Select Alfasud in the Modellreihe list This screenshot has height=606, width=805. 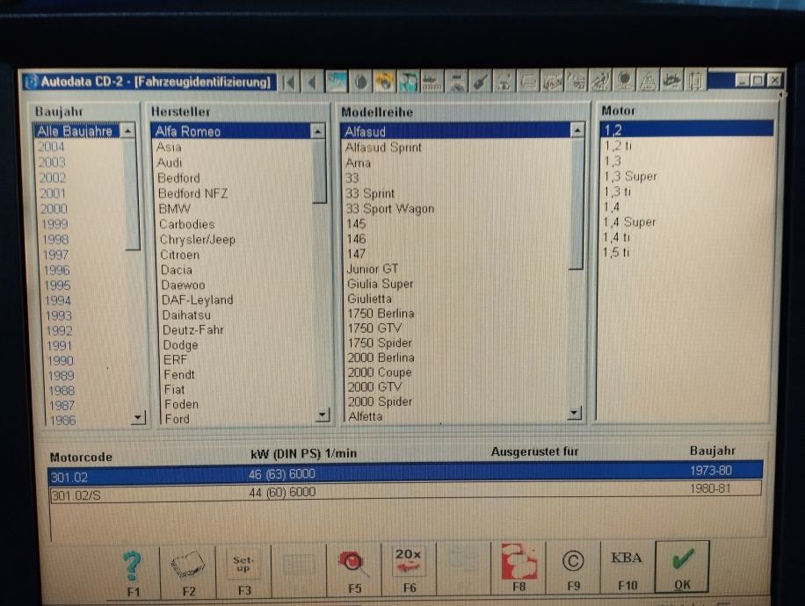[455, 132]
